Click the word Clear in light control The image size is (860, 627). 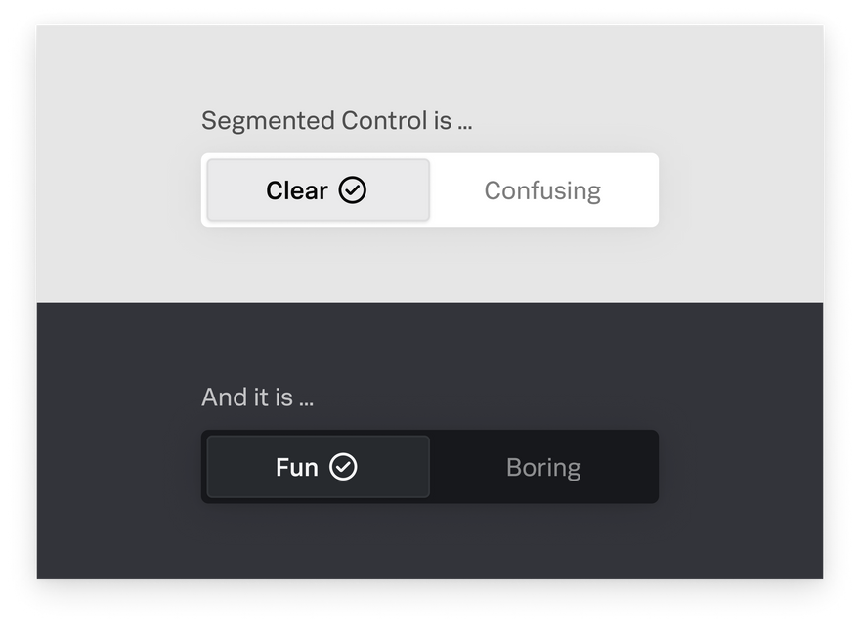point(297,190)
